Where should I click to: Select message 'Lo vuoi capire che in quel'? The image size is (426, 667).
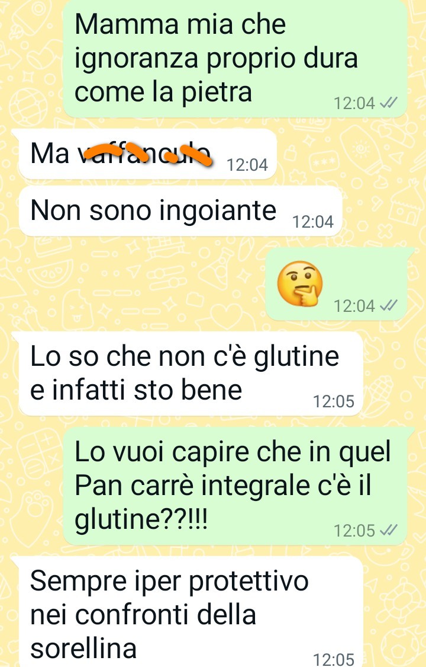(x=235, y=486)
